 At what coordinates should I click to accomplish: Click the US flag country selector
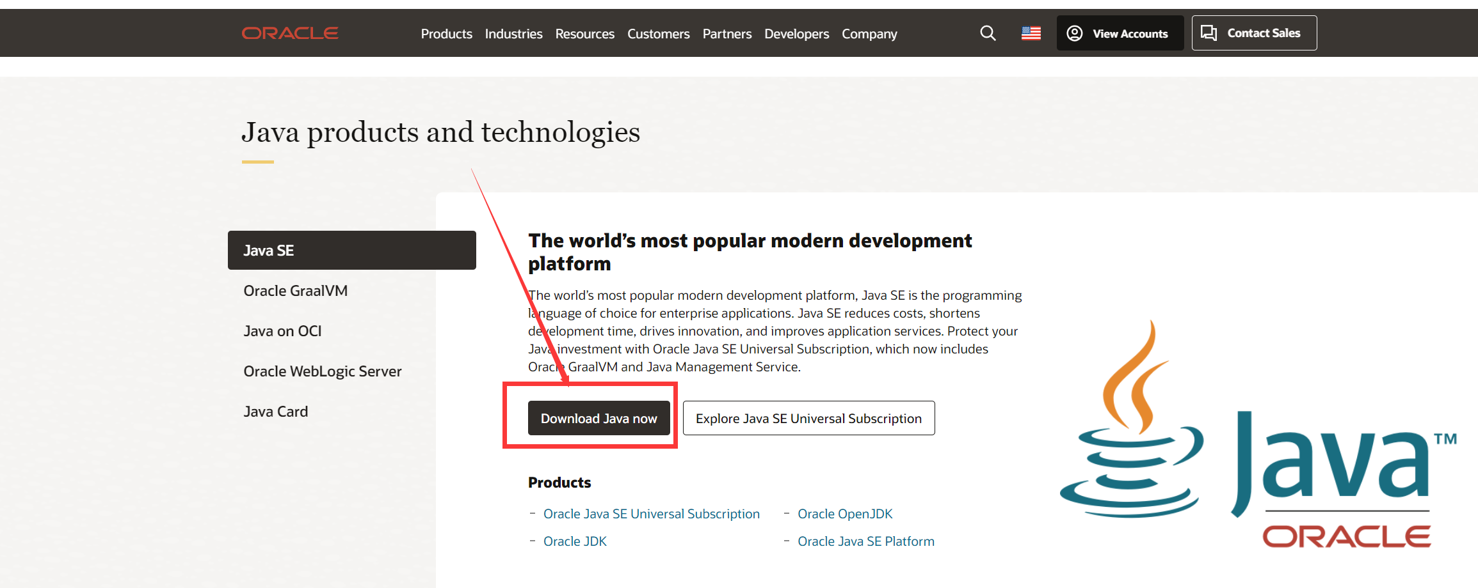(1031, 33)
